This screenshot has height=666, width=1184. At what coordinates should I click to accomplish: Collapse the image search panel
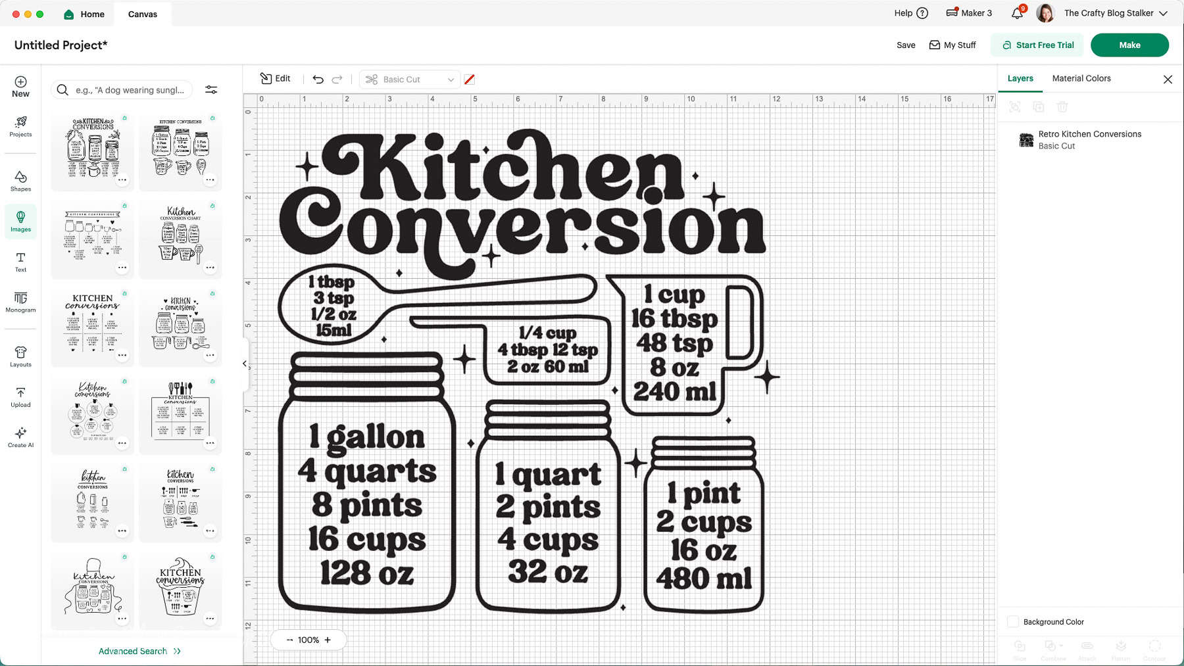click(244, 363)
